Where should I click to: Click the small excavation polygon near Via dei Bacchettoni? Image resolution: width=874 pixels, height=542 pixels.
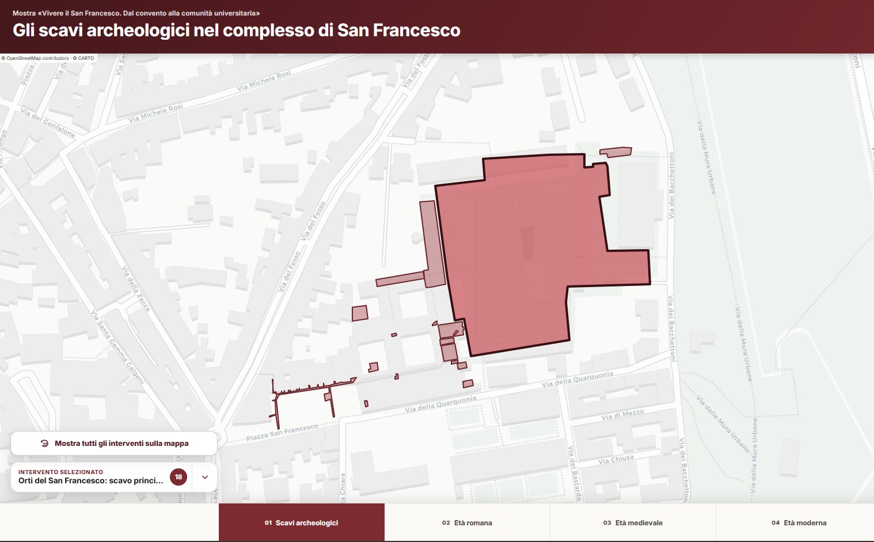click(615, 152)
